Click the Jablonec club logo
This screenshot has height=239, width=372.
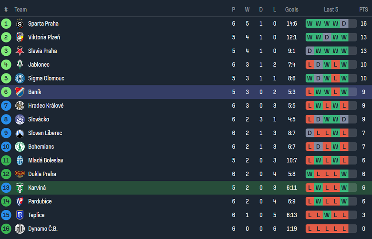pyautogui.click(x=20, y=64)
